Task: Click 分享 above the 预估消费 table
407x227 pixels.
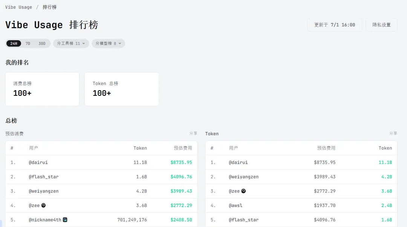Action: coord(193,133)
